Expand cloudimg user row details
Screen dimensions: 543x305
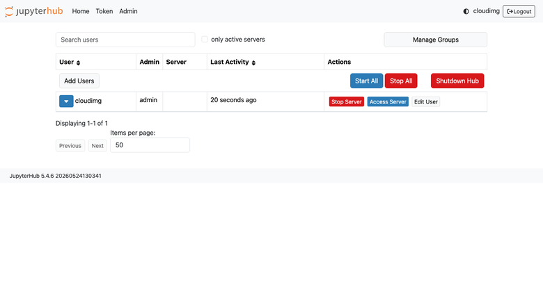coord(66,101)
